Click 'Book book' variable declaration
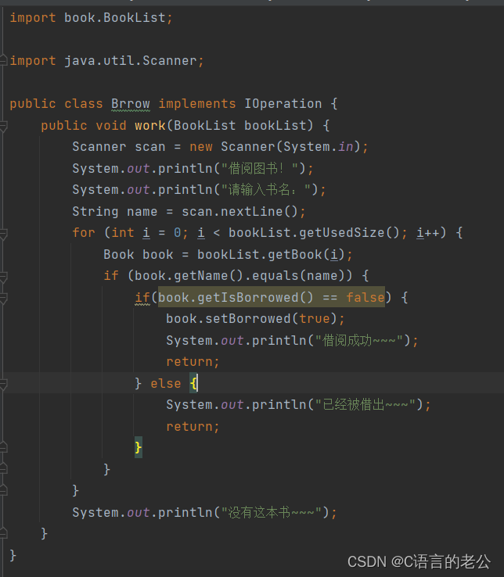 (139, 255)
